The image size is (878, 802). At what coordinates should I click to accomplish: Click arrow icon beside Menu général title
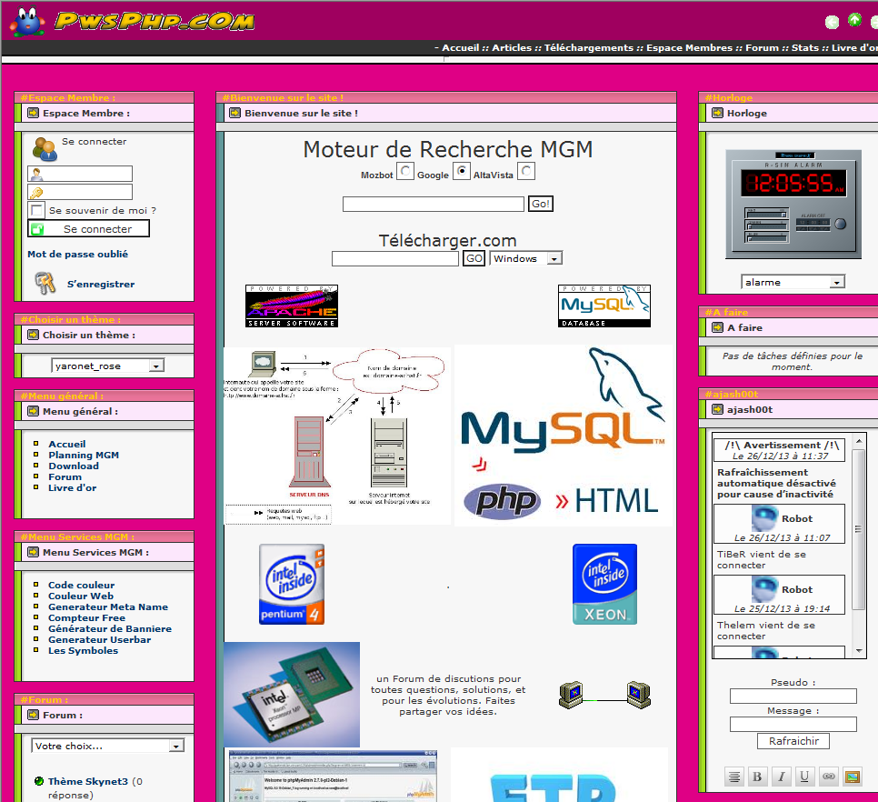(33, 411)
